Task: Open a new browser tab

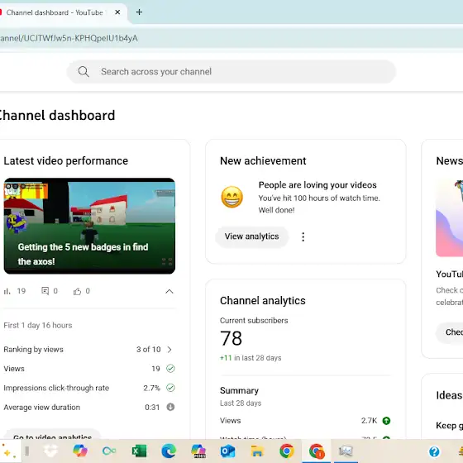Action: tap(139, 12)
